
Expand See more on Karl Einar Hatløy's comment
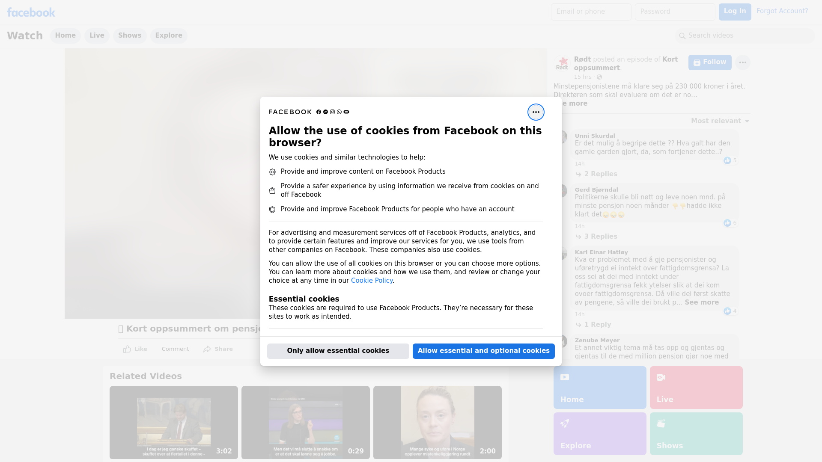[701, 302]
